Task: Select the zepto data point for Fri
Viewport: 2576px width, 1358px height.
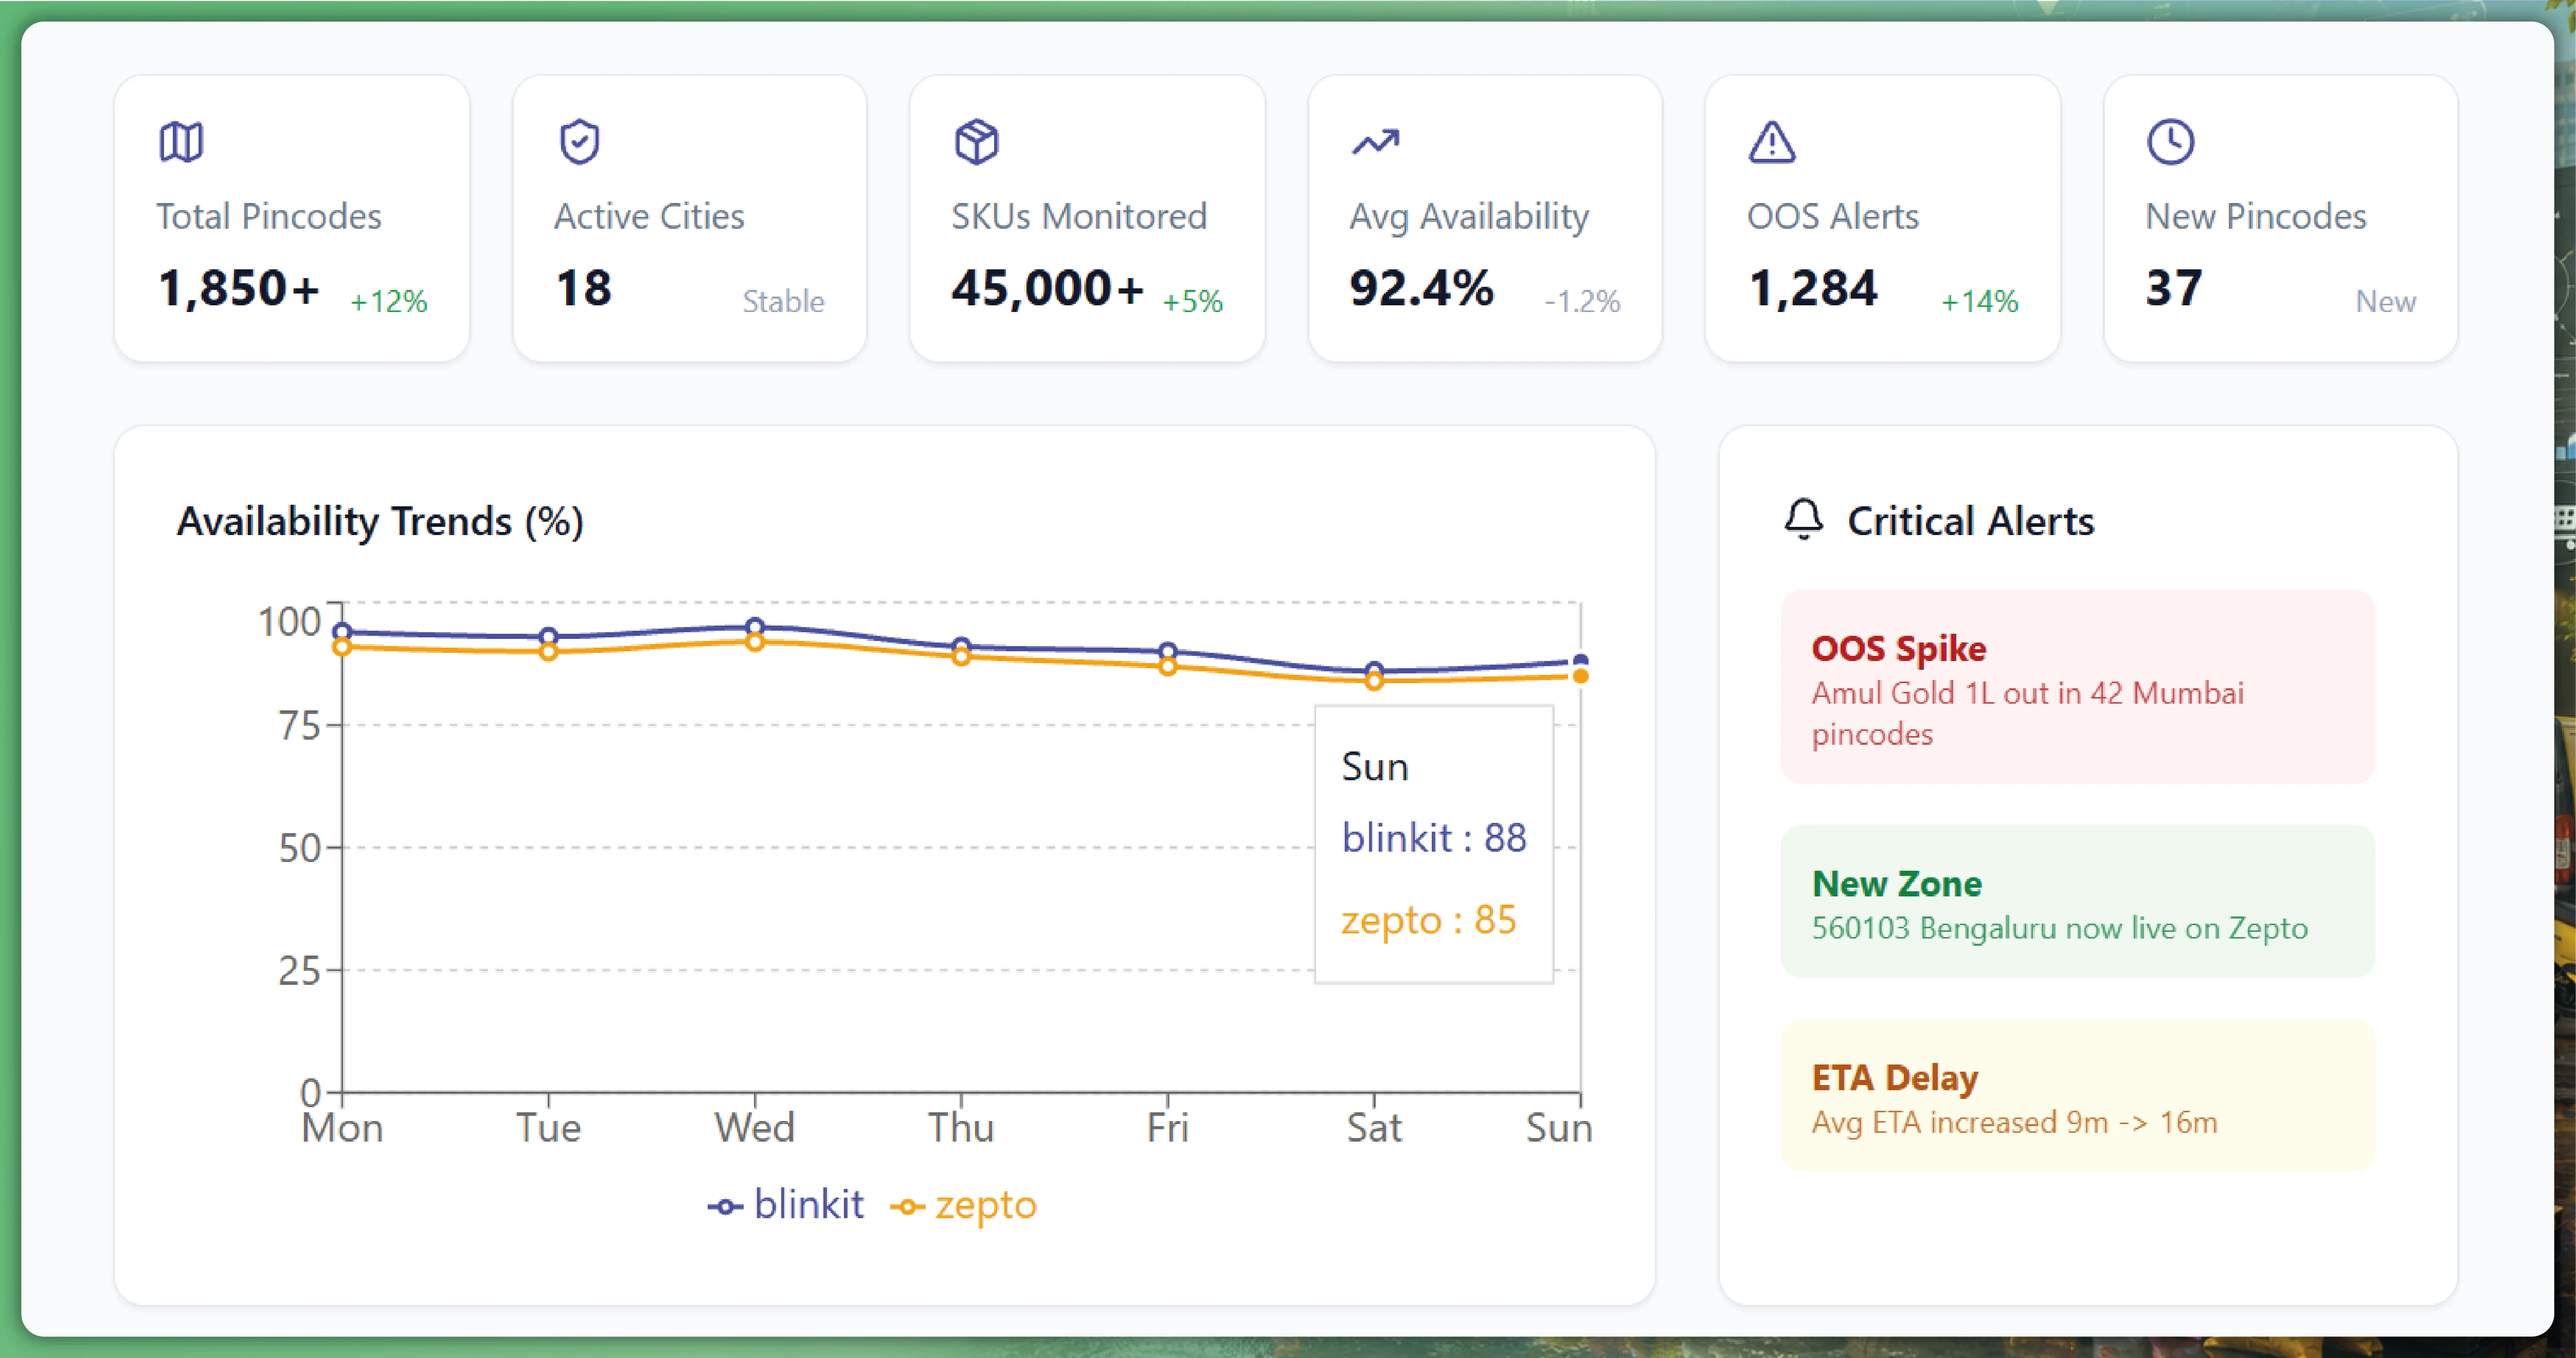Action: tap(1167, 667)
